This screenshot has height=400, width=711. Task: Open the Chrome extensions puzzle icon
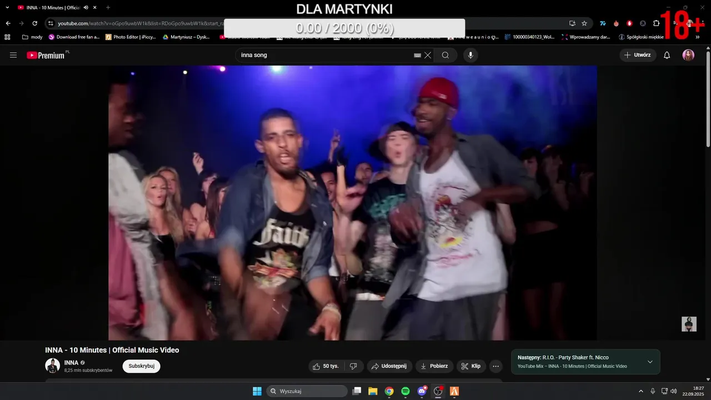656,23
